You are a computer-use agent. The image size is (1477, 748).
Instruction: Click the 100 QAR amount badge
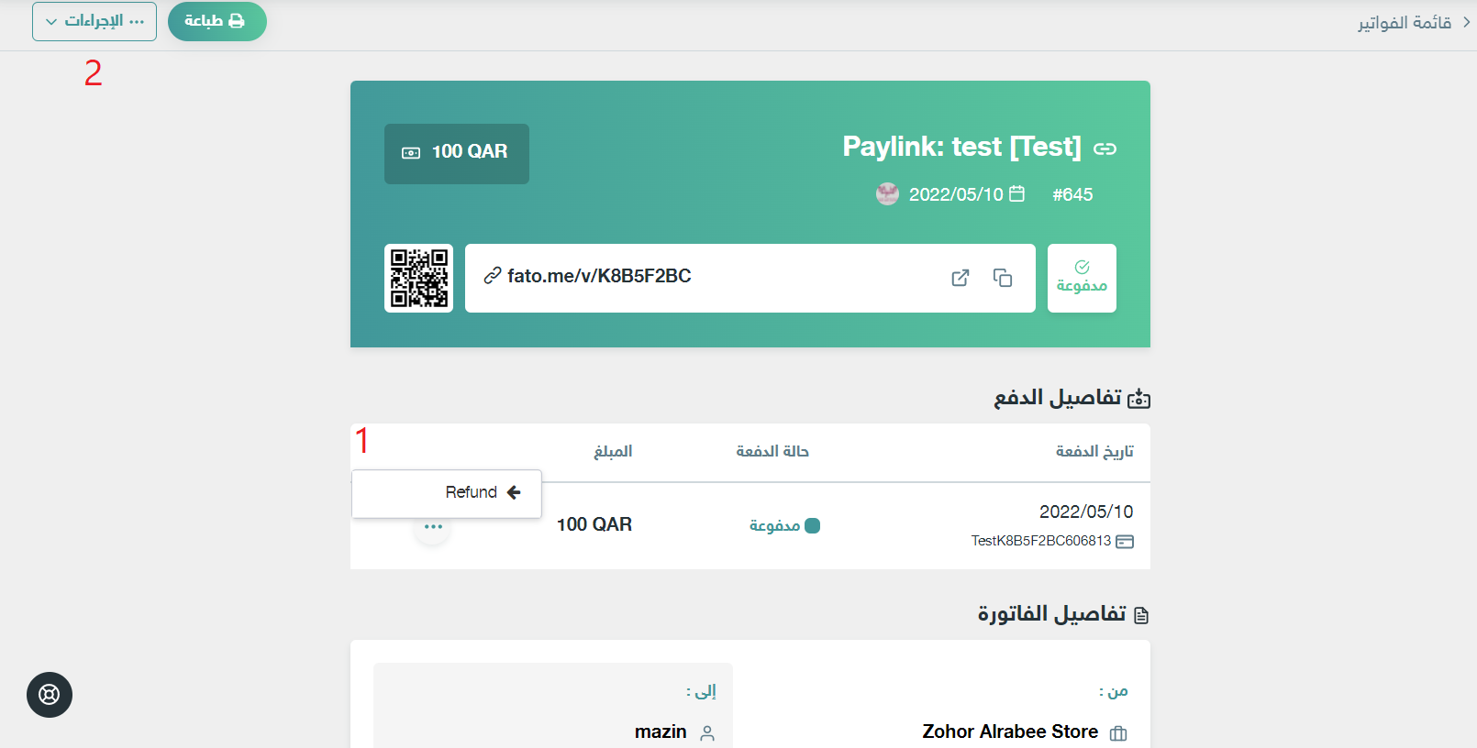coord(457,153)
